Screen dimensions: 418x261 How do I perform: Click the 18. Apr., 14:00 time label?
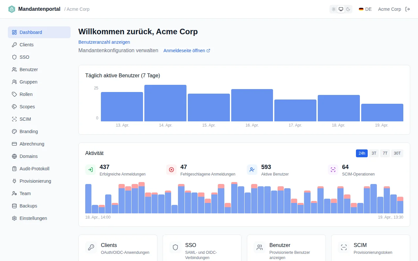coord(98,217)
